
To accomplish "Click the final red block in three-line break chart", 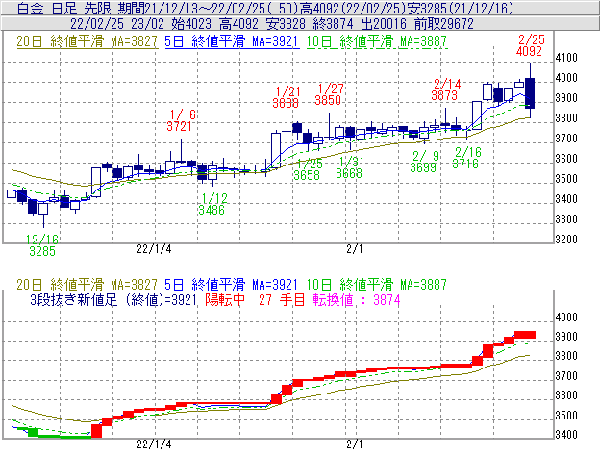I will click(525, 335).
